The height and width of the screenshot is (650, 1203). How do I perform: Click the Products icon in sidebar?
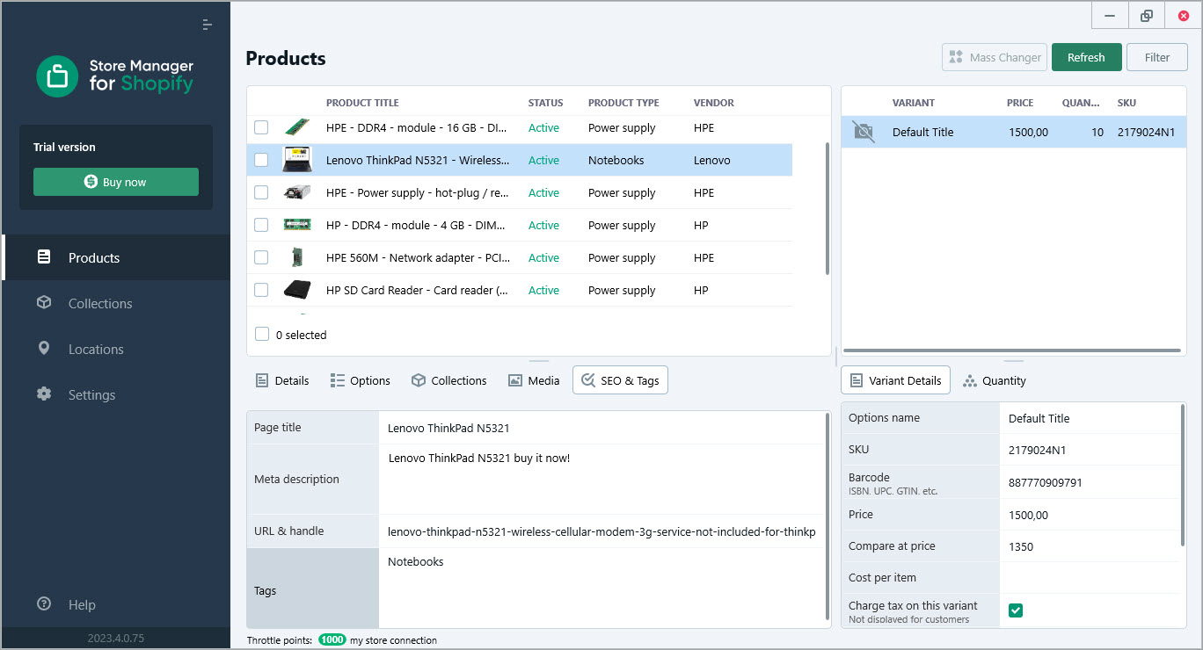(44, 257)
